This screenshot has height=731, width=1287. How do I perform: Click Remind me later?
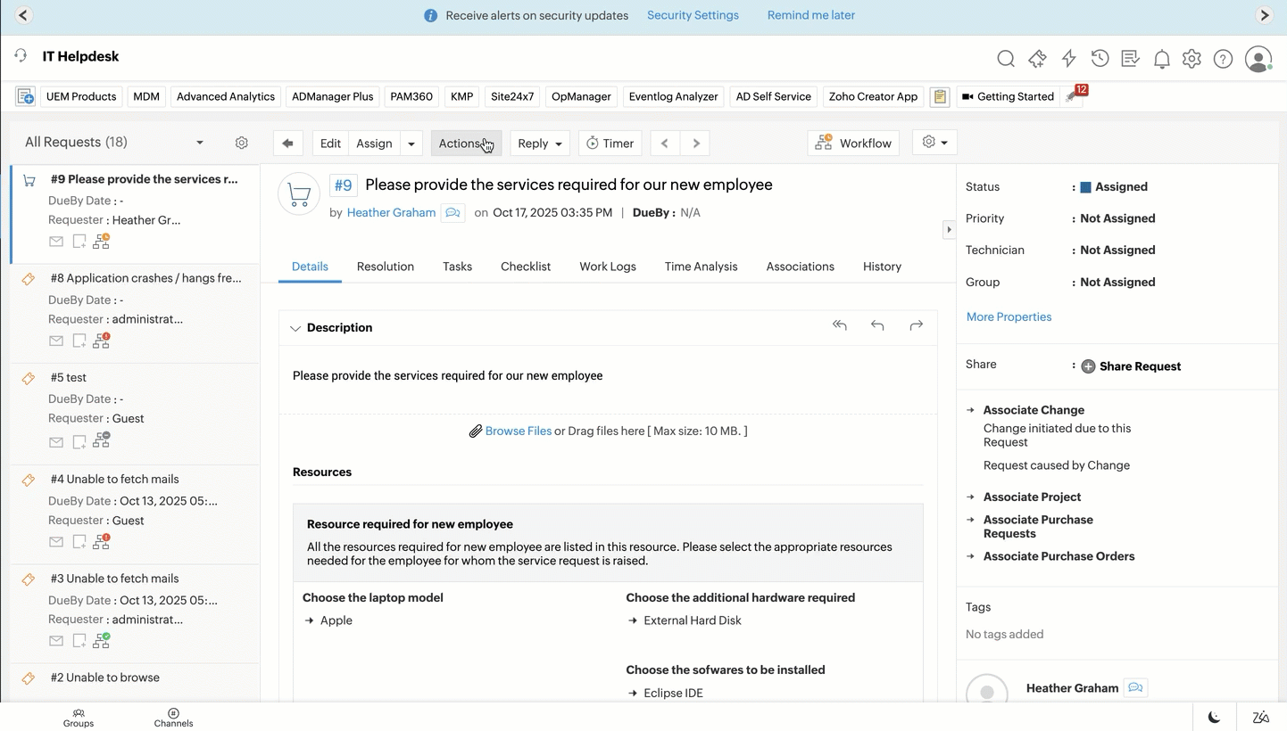(x=811, y=15)
